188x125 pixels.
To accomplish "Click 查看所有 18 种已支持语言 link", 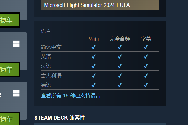I will [x=71, y=95].
